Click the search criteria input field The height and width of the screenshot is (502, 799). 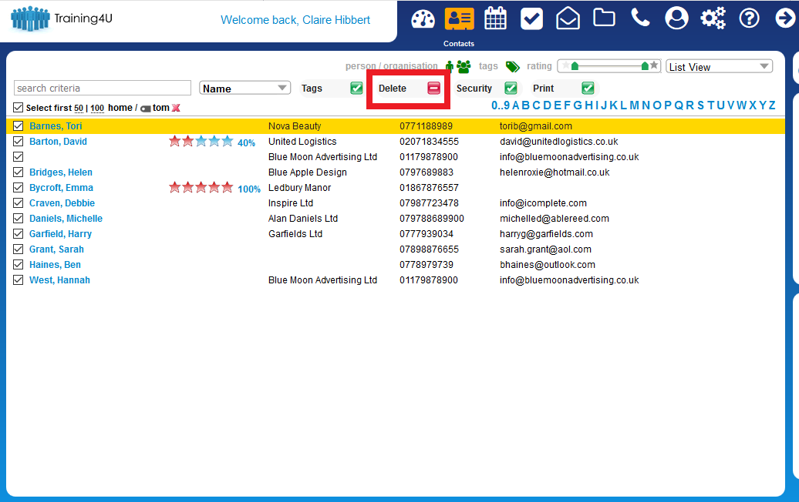coord(103,88)
